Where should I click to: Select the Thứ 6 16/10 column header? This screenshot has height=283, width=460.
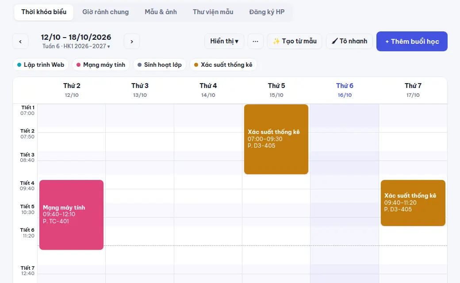pos(345,90)
